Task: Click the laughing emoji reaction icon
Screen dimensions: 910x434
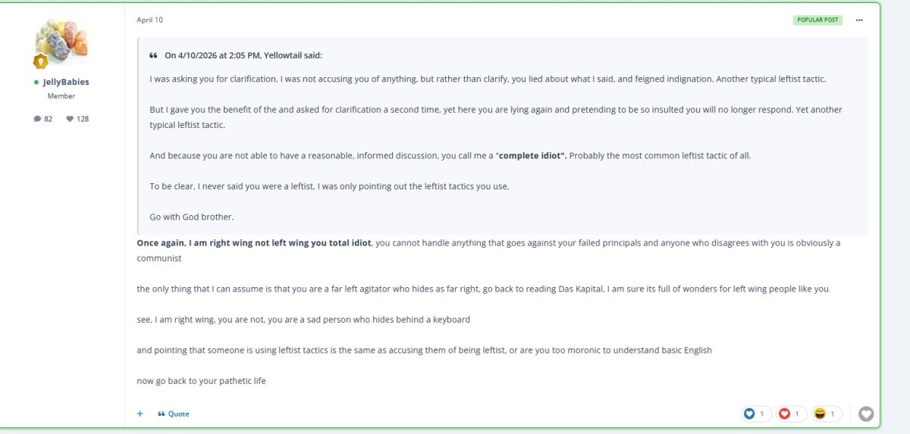Action: 820,414
